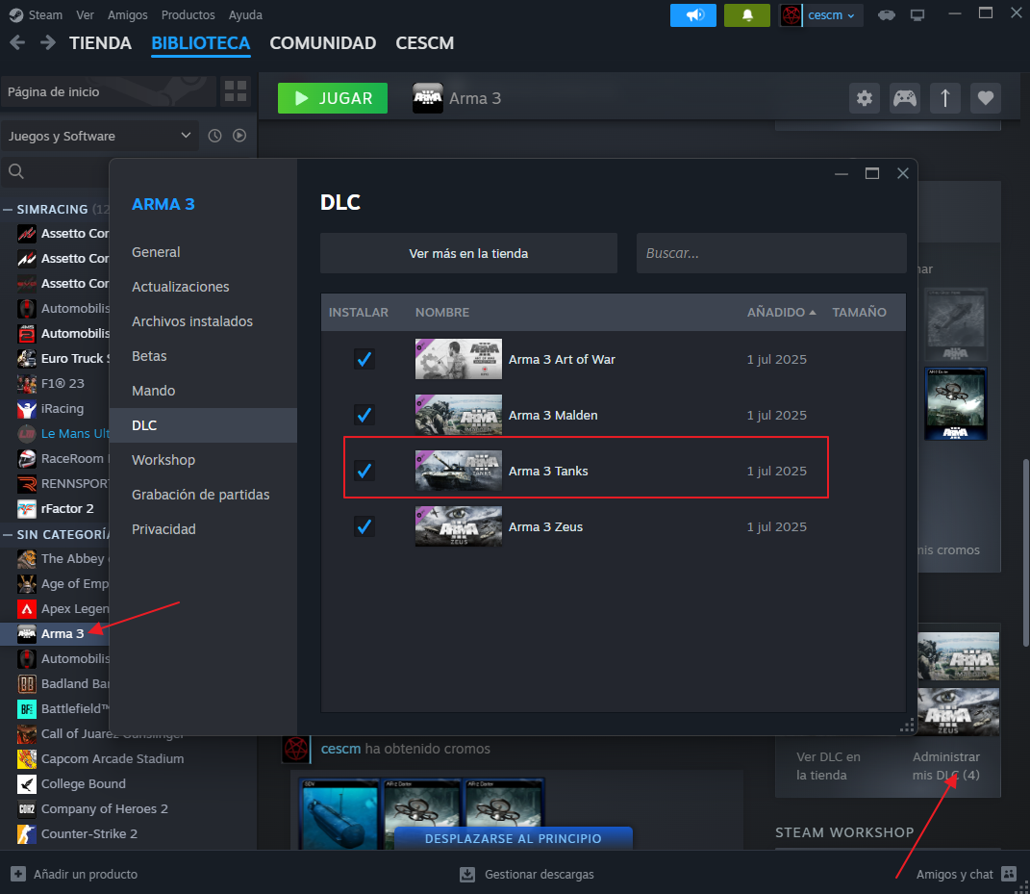This screenshot has width=1030, height=894.
Task: Click Ver más en la tienda button
Action: [468, 253]
